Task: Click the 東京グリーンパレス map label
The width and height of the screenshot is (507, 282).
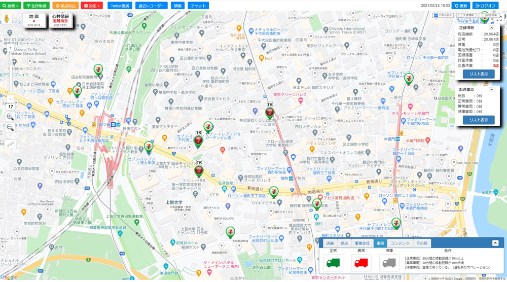Action: 289,95
